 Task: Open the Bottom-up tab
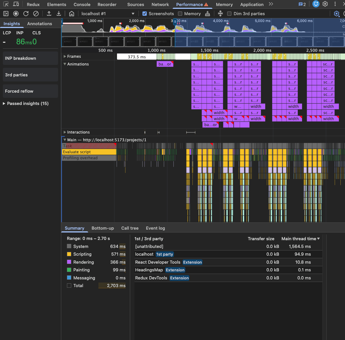coord(103,228)
